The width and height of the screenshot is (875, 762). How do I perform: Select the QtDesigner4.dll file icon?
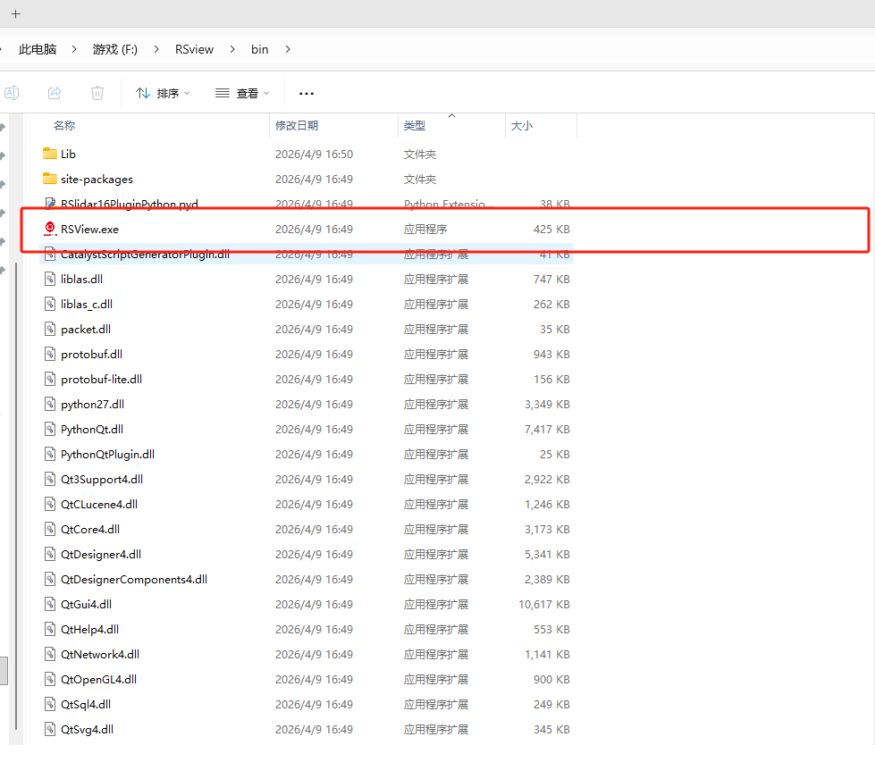[x=50, y=554]
